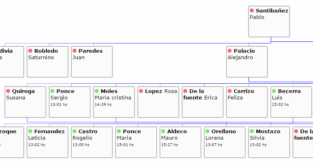The image size is (313, 165).
Task: Click the red status dot beside Carrizo
Action: pos(230,91)
